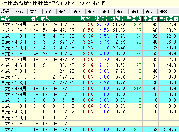This screenshot has height=132, width=179.
Task: Select the 4歳・10-12 row label
Action: (x=14, y=77)
